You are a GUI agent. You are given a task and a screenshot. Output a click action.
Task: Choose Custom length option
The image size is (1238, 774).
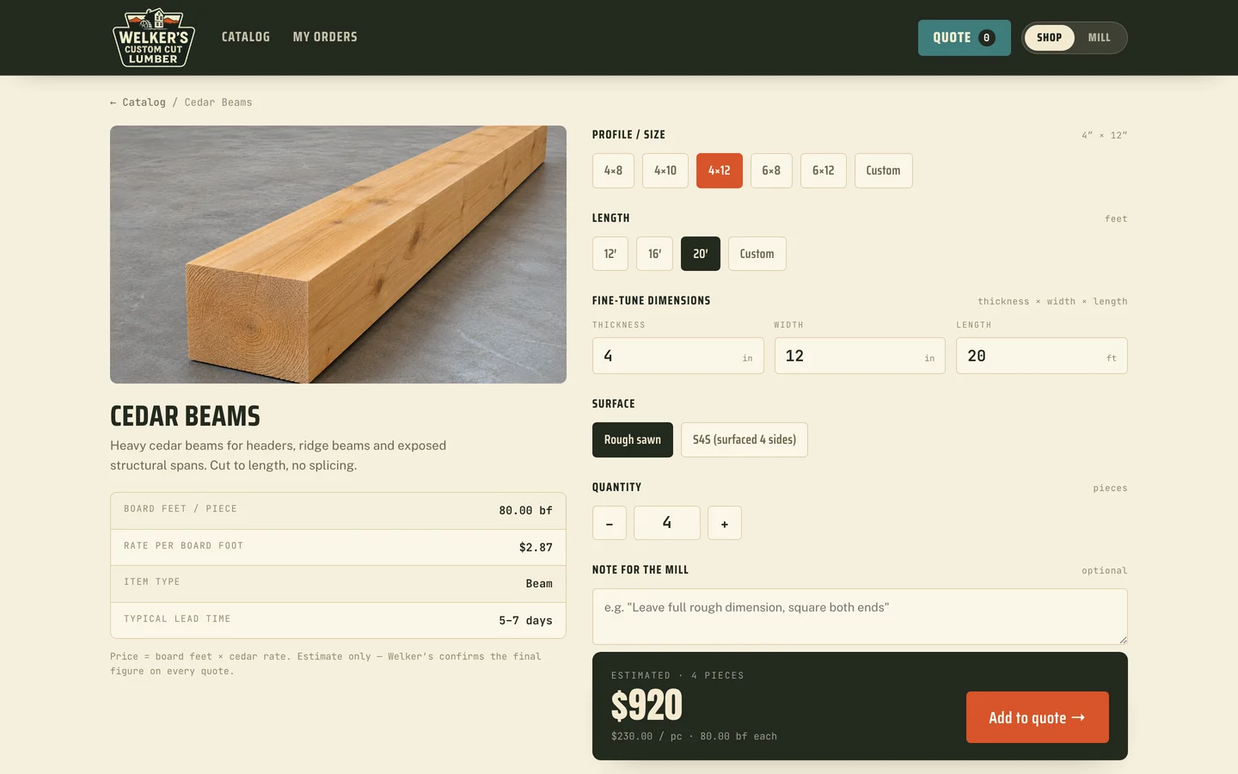point(757,254)
